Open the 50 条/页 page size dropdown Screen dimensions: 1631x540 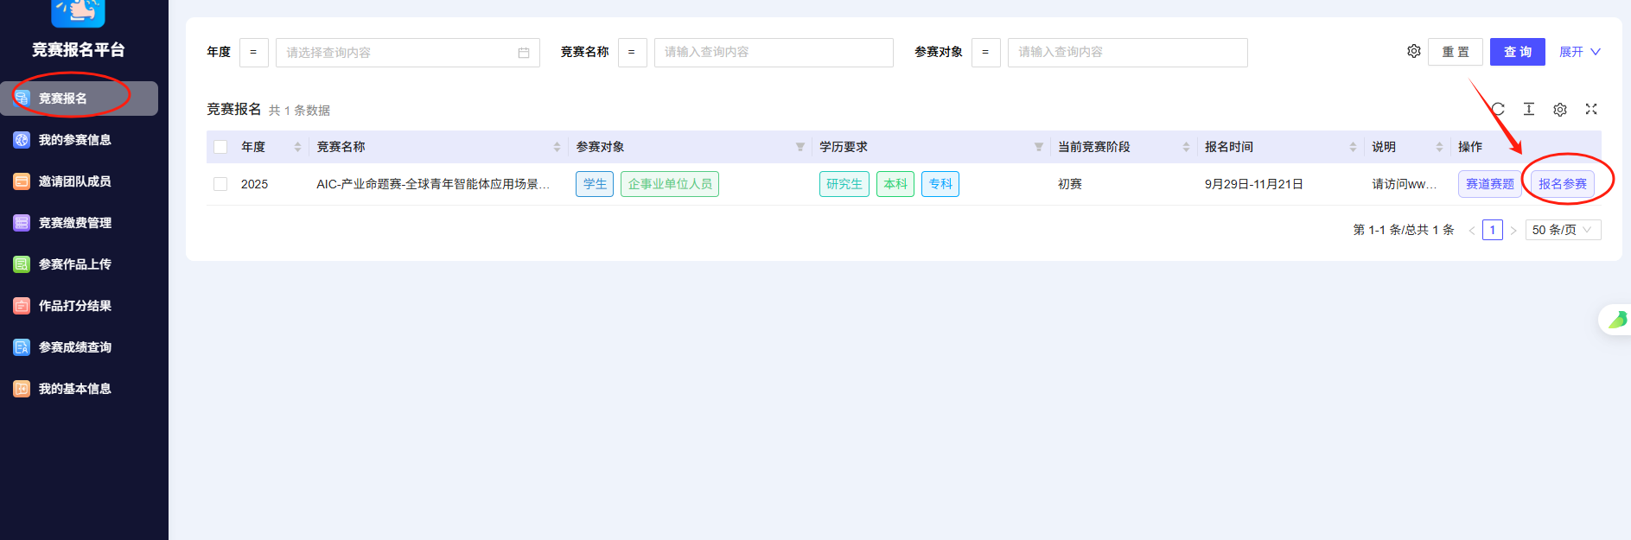(1563, 230)
